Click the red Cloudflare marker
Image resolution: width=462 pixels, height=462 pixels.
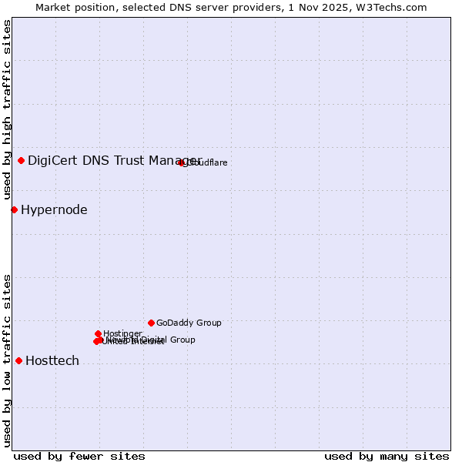pyautogui.click(x=182, y=162)
